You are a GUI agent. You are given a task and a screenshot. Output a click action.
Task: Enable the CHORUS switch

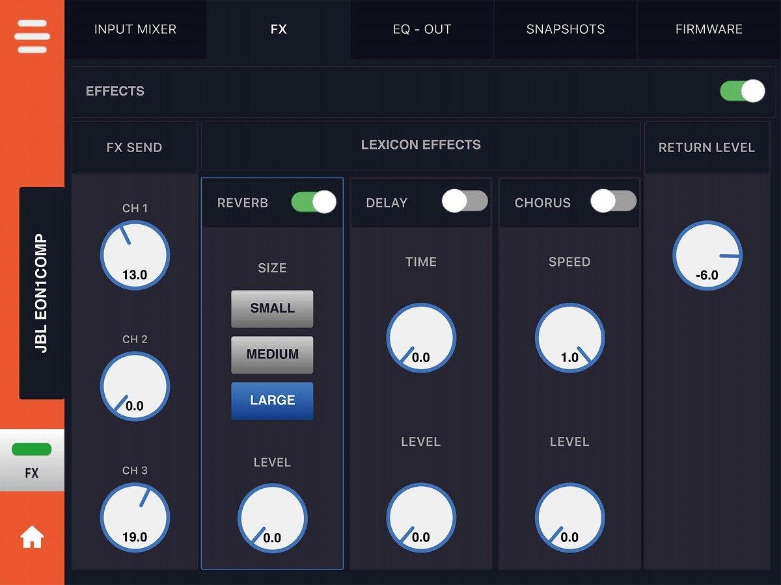(x=613, y=201)
